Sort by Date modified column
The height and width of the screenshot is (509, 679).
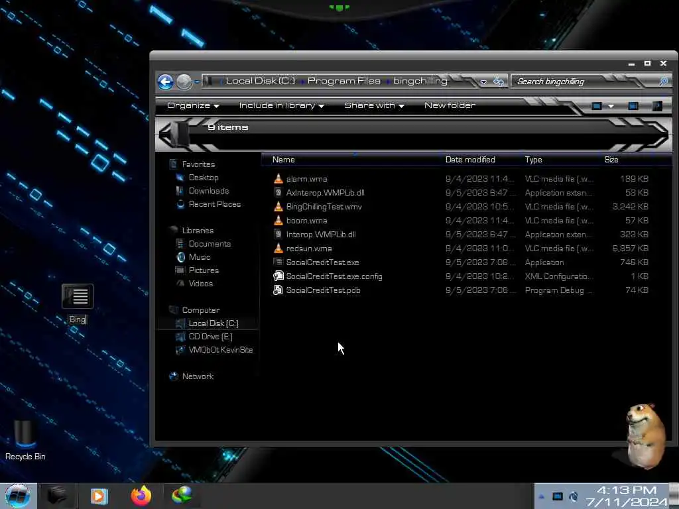470,160
